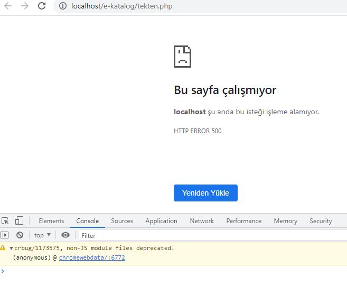Toggle the live expression eye icon
This screenshot has width=347, height=304.
(x=65, y=235)
